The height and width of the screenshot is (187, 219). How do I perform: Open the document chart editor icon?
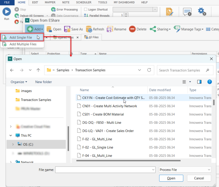tap(169, 12)
